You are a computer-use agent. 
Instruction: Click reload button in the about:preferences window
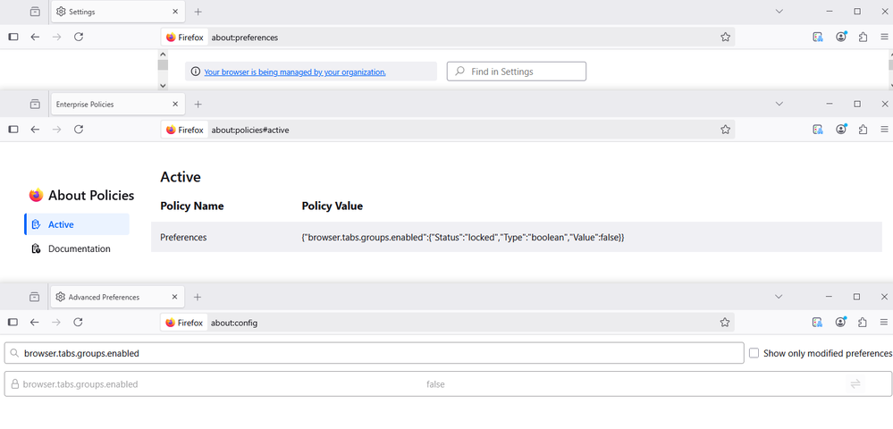[79, 37]
